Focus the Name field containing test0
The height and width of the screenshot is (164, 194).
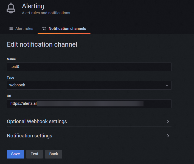click(89, 67)
